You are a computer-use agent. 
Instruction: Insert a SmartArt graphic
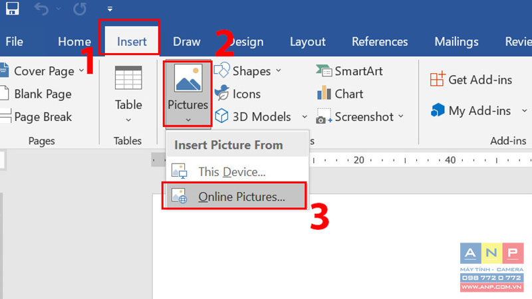coord(349,71)
